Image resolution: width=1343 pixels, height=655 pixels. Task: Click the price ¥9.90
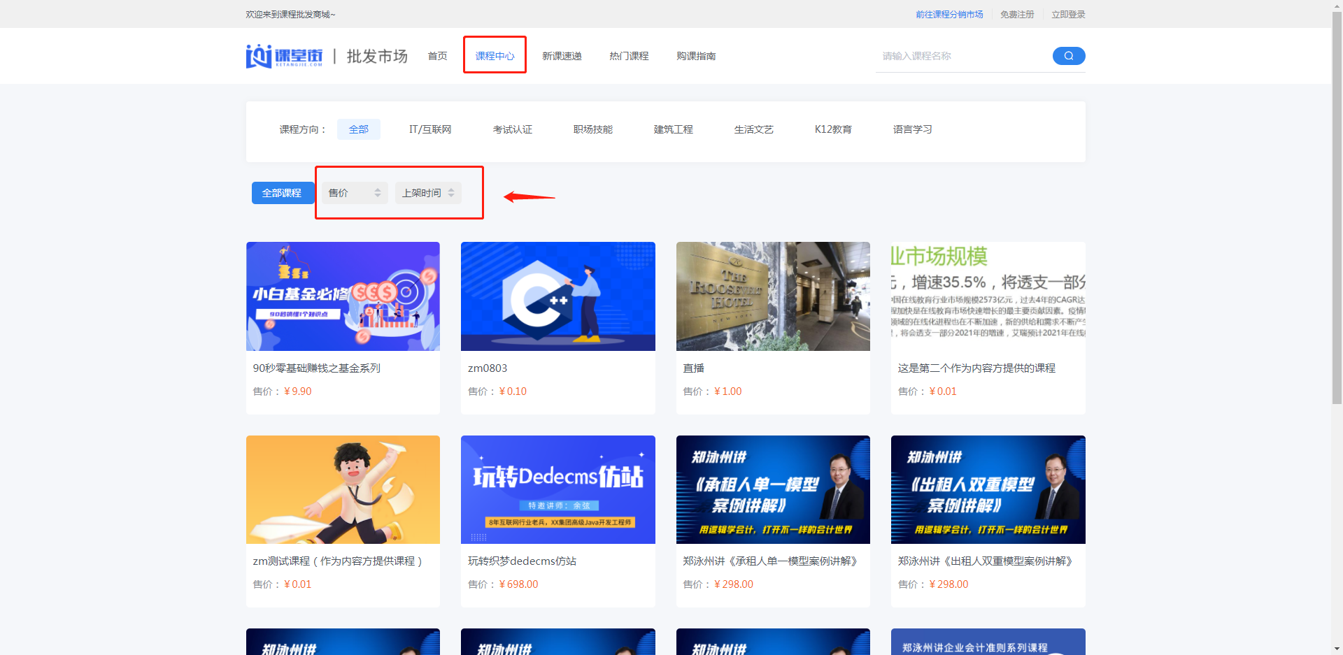(298, 391)
